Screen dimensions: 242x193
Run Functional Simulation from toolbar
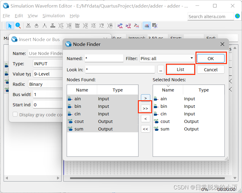120,26
